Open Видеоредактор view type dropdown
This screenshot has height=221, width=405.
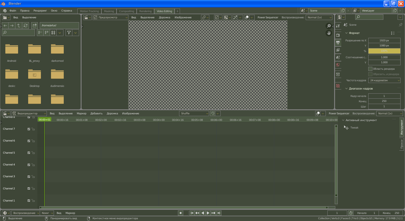[x=29, y=113]
